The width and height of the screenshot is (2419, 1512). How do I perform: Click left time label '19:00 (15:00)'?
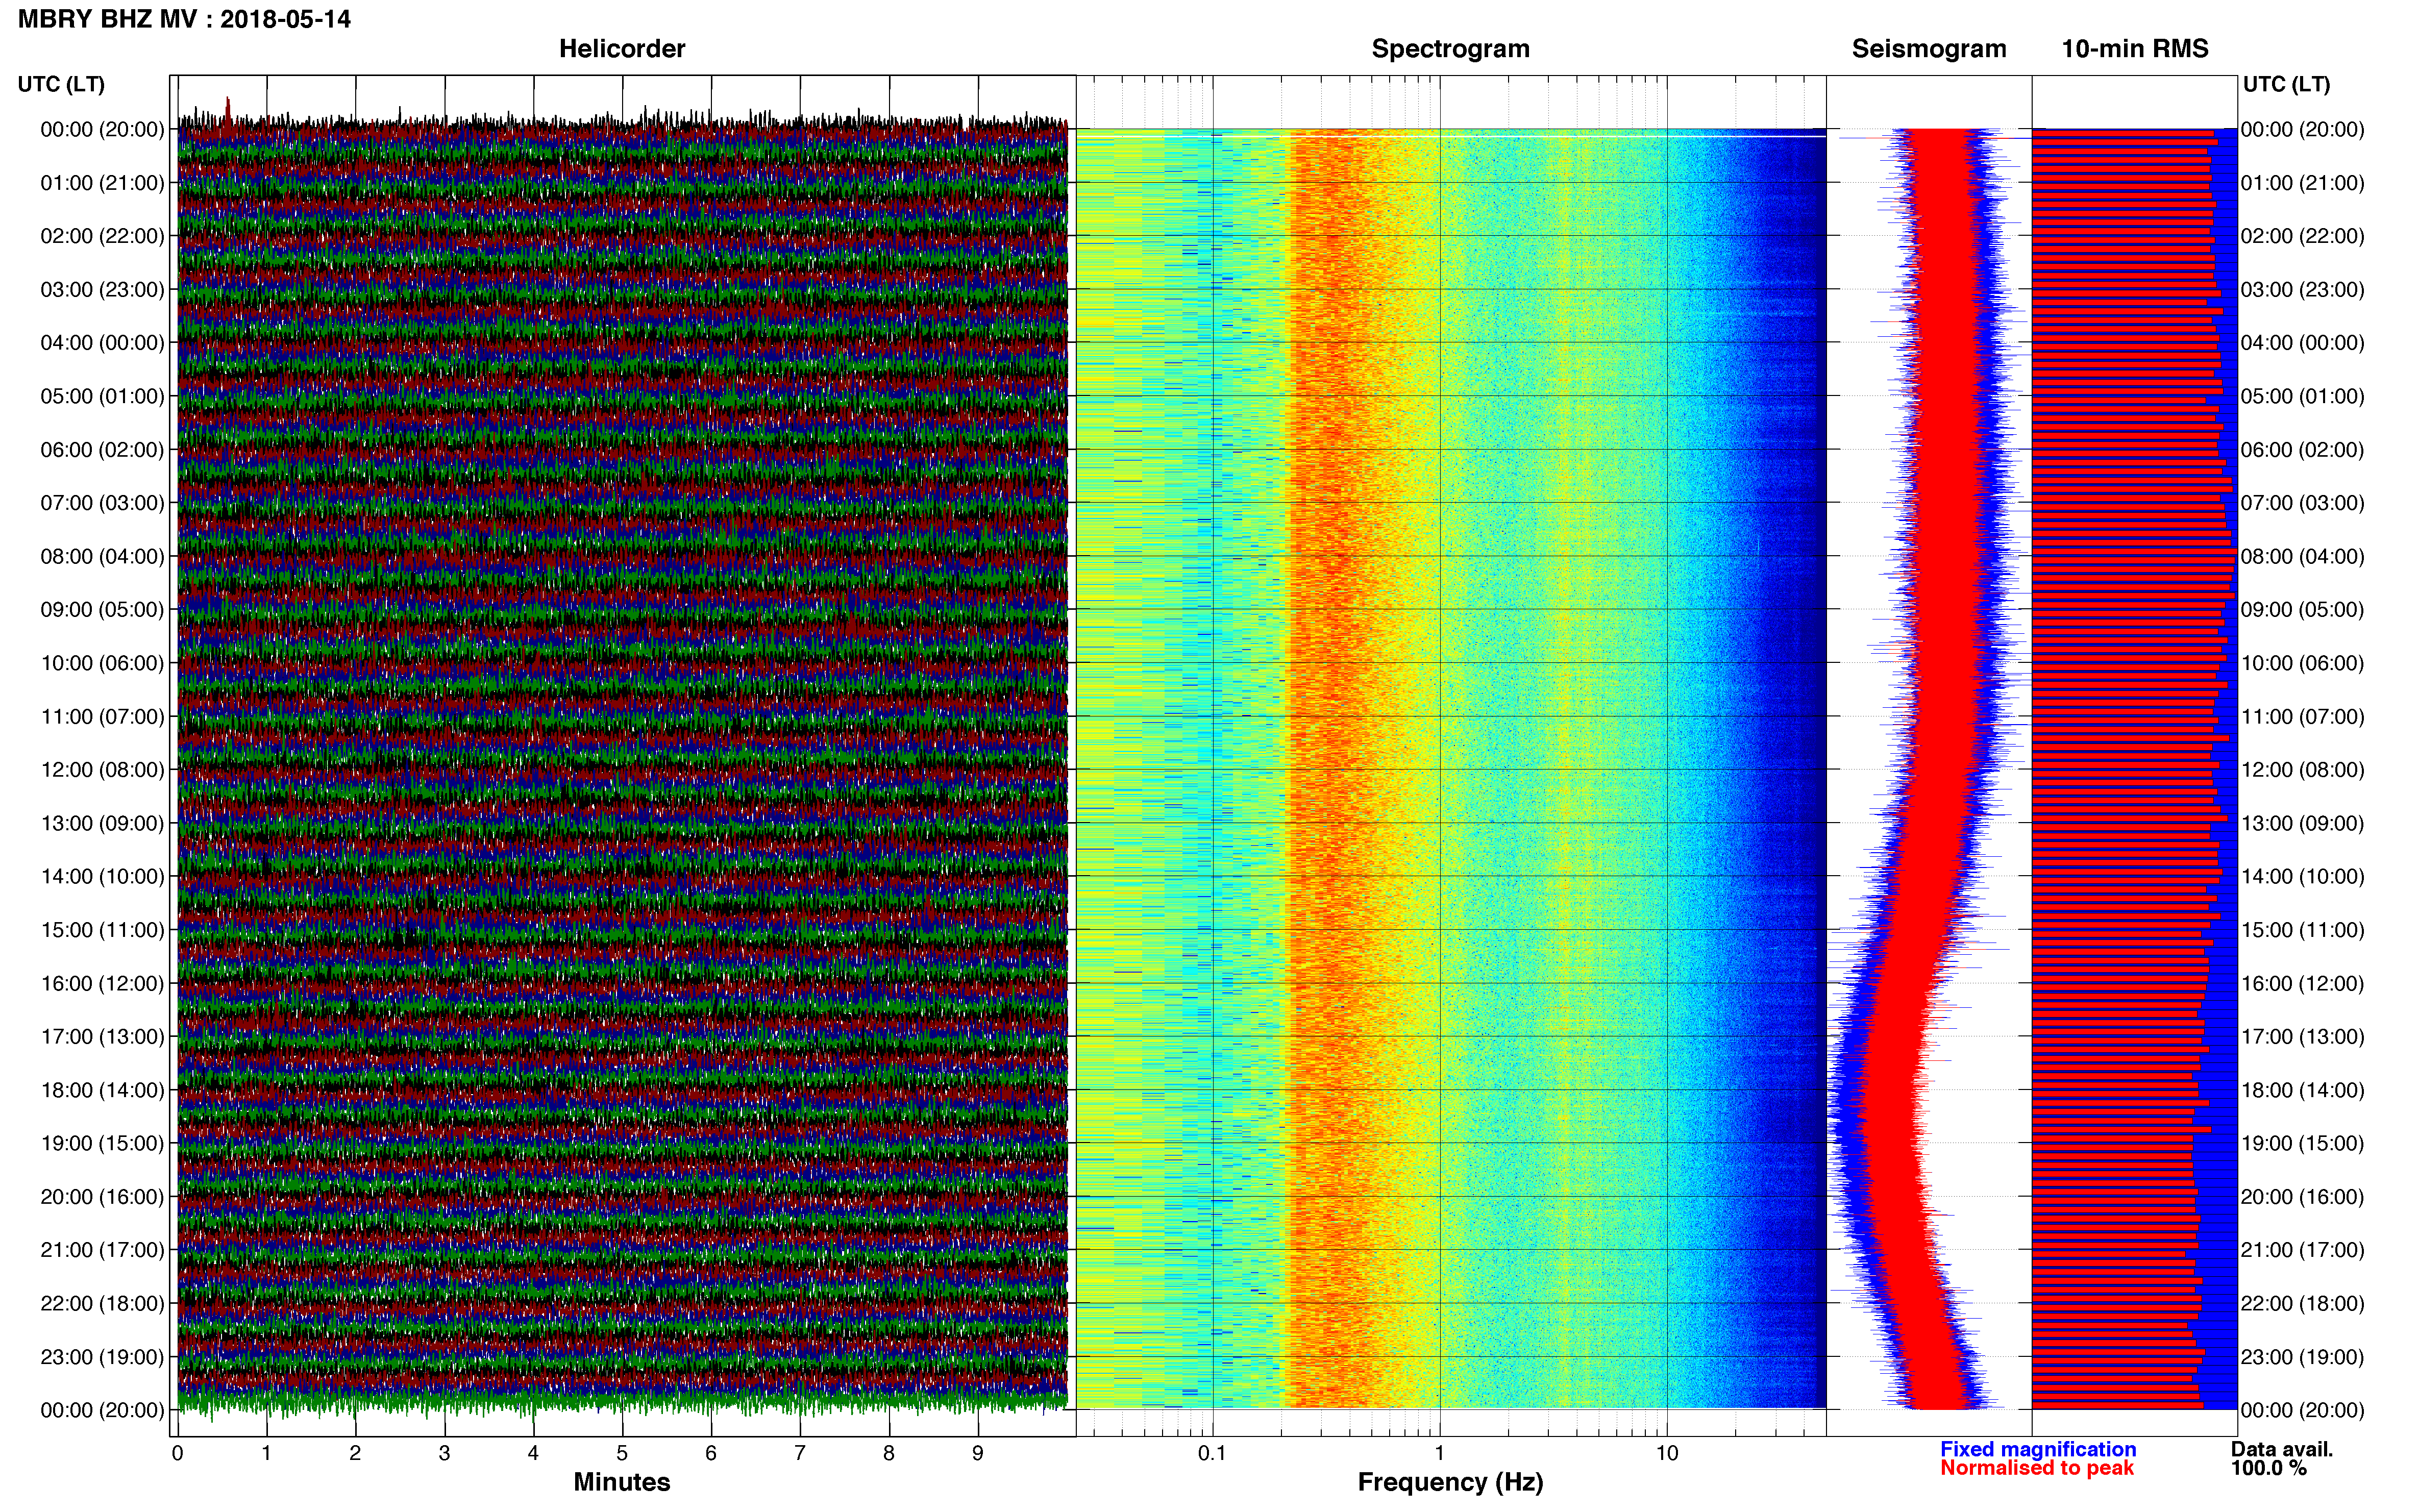[102, 1143]
